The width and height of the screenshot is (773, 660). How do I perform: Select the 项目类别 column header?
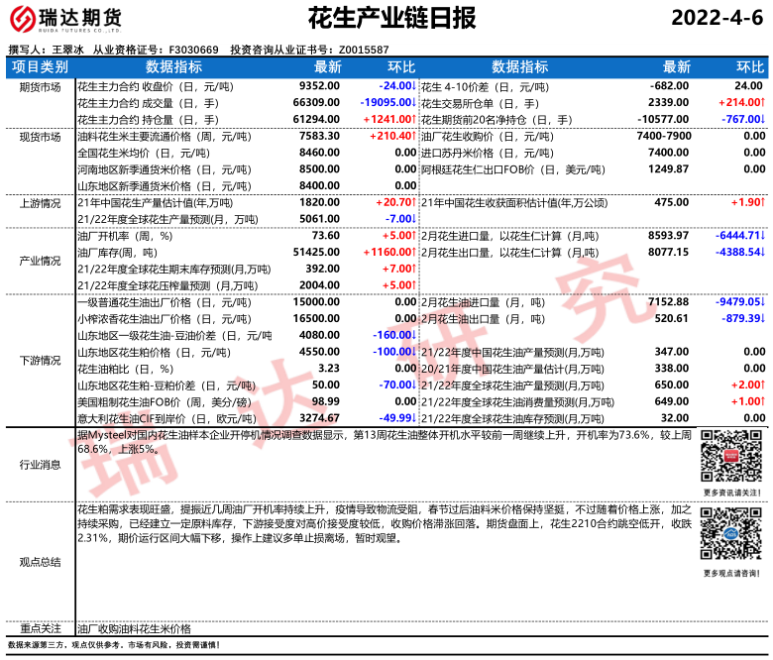coord(40,67)
